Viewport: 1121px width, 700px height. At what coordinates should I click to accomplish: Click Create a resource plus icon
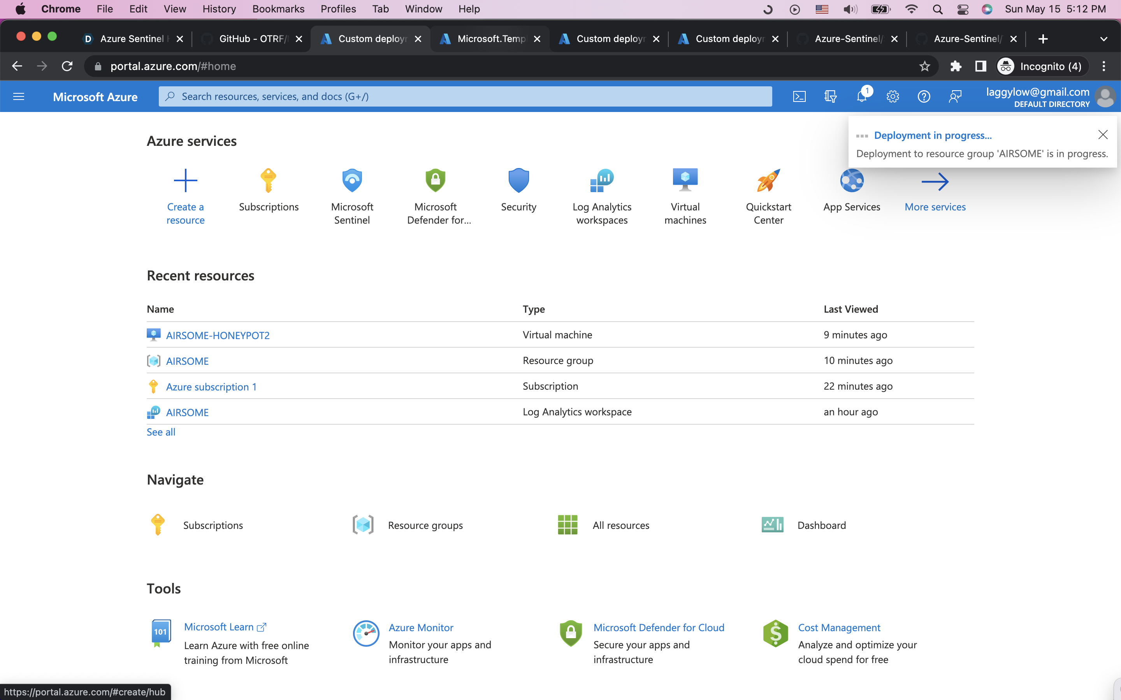pyautogui.click(x=185, y=180)
